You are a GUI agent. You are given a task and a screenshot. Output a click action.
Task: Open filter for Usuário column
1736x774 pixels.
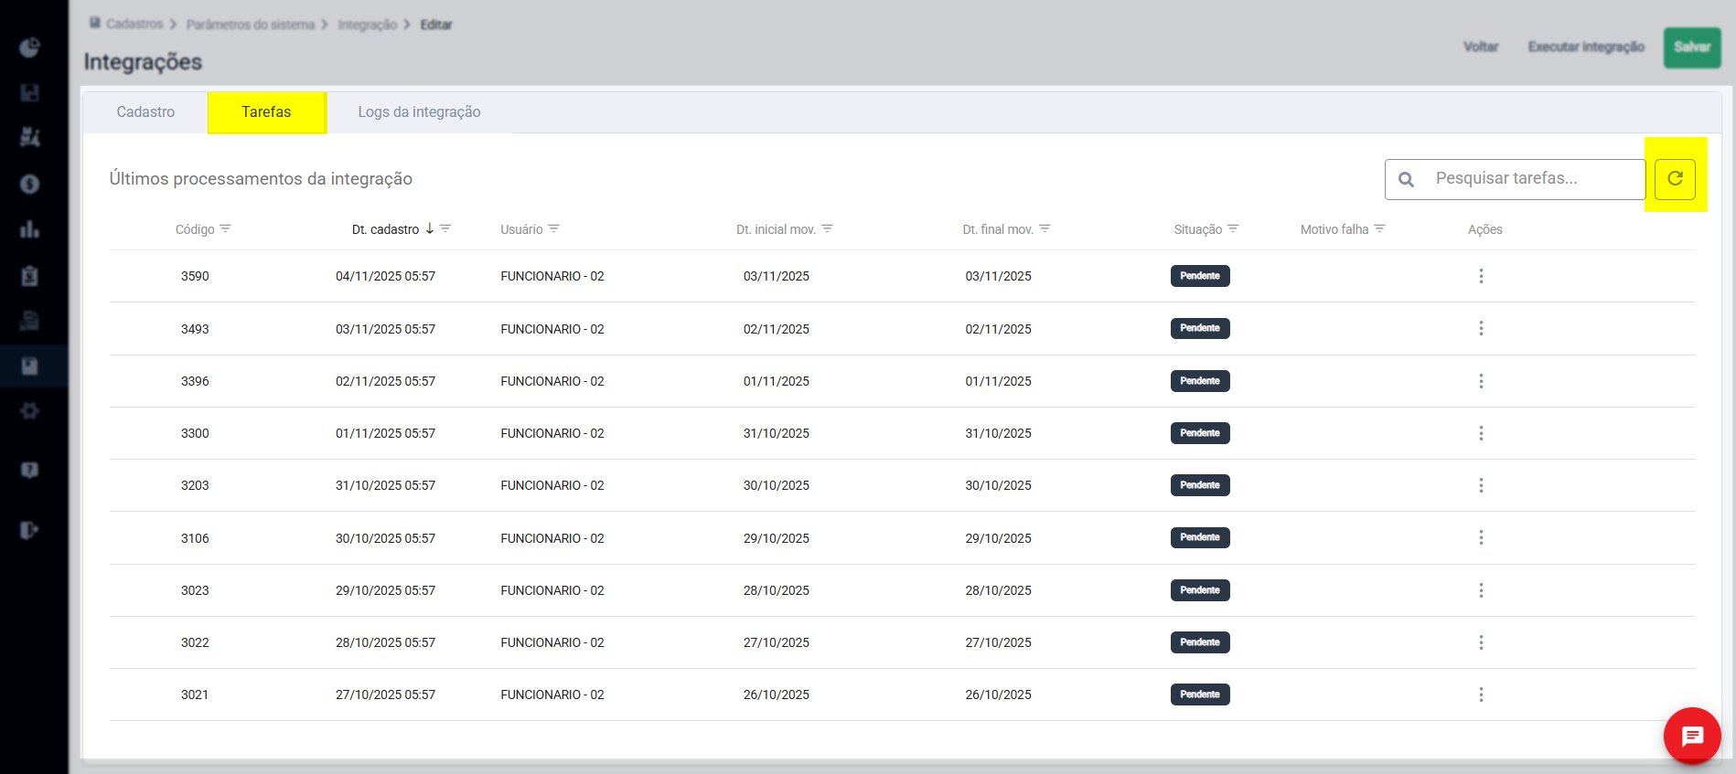tap(554, 228)
